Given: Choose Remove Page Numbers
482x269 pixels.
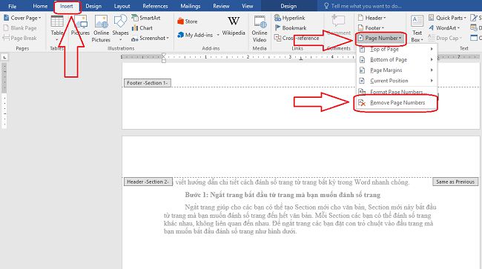Looking at the screenshot, I should [397, 103].
